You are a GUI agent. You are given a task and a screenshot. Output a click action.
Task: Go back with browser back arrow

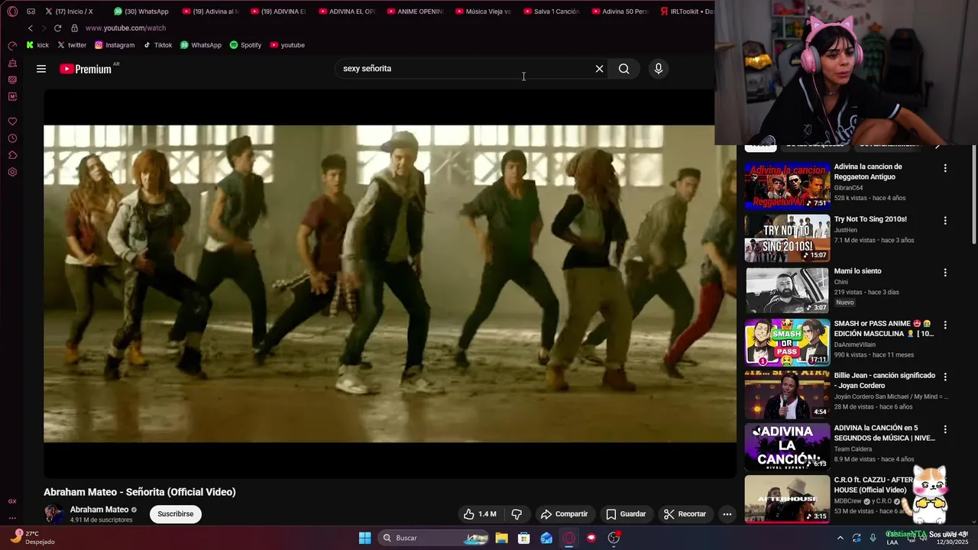tap(31, 28)
